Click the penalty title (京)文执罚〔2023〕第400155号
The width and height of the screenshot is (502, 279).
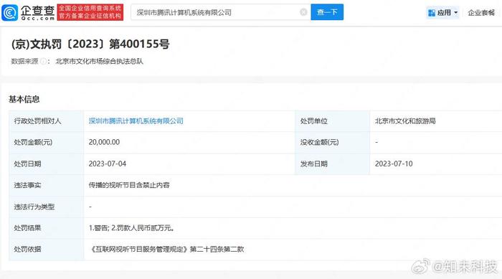coord(90,44)
